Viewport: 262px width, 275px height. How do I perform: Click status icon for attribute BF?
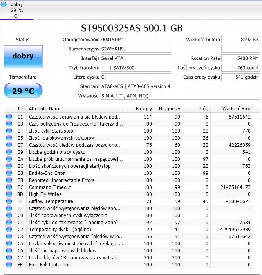coord(9,208)
